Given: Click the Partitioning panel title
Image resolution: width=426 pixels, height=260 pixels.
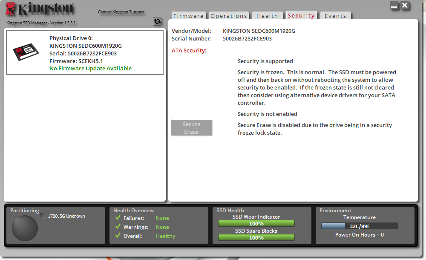Looking at the screenshot, I should [x=25, y=210].
